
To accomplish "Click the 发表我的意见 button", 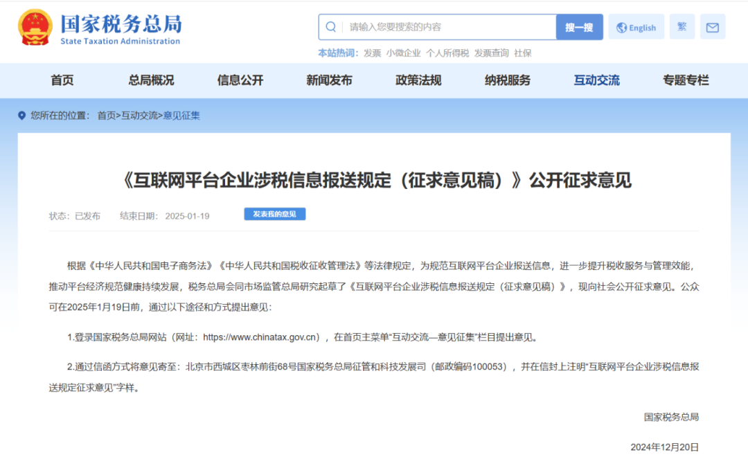I will click(x=274, y=214).
